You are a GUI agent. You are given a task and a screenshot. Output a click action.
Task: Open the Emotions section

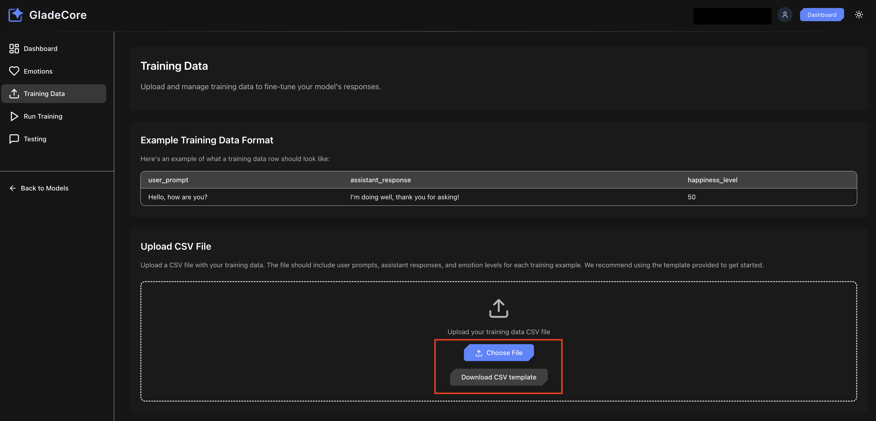pos(38,71)
